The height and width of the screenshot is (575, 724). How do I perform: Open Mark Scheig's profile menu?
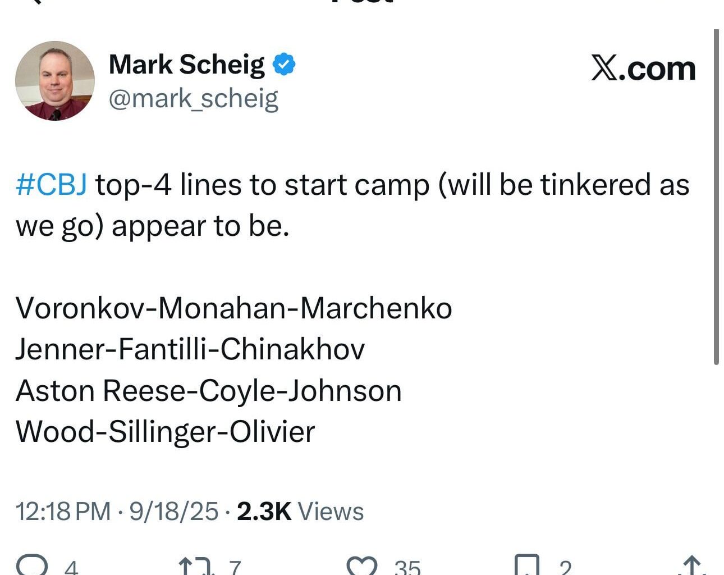click(x=186, y=63)
